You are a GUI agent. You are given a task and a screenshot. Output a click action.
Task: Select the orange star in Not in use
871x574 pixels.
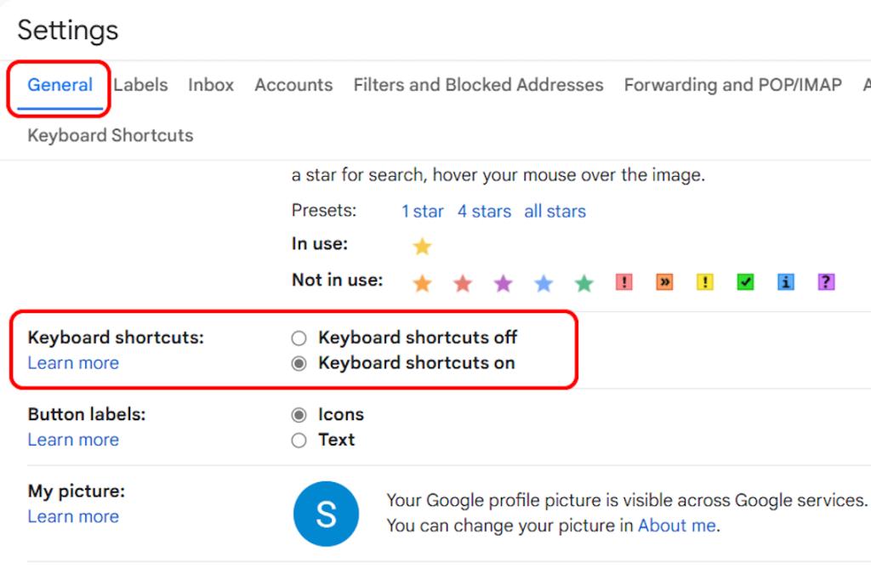422,283
